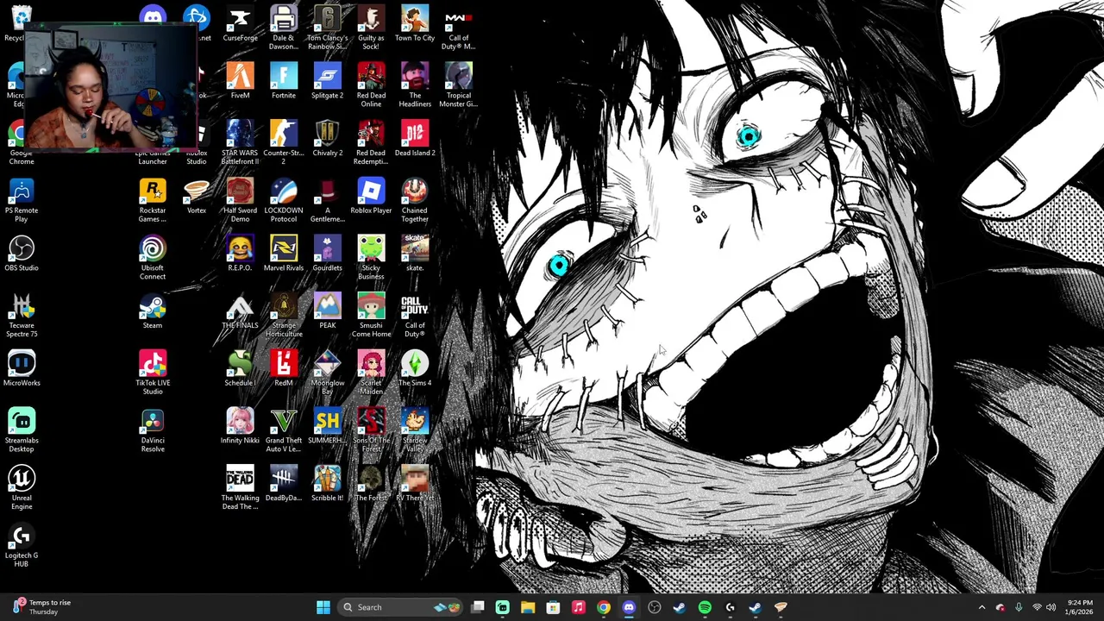Open the skate. desktop shortcut

(x=415, y=254)
